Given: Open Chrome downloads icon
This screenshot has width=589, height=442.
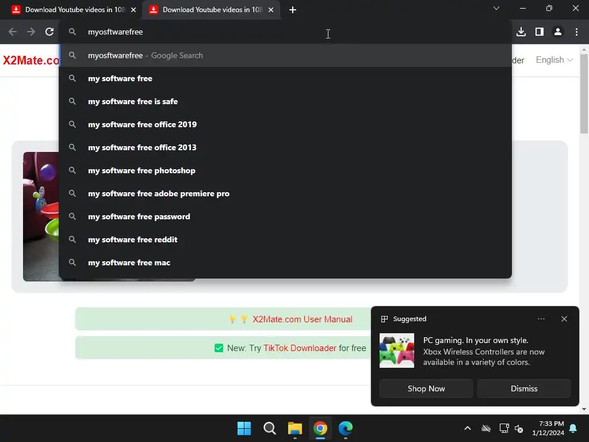Looking at the screenshot, I should tap(521, 32).
